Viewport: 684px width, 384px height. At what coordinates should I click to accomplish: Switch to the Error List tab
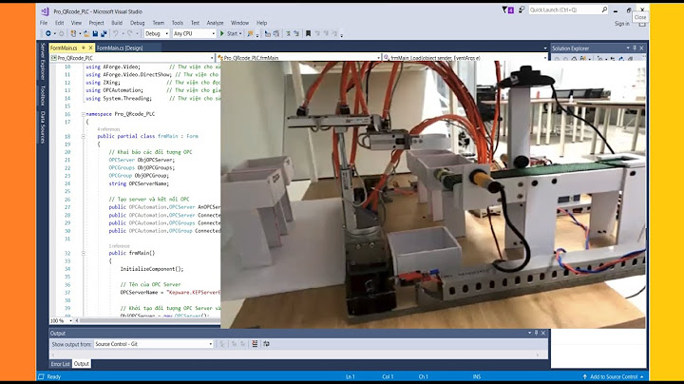60,364
